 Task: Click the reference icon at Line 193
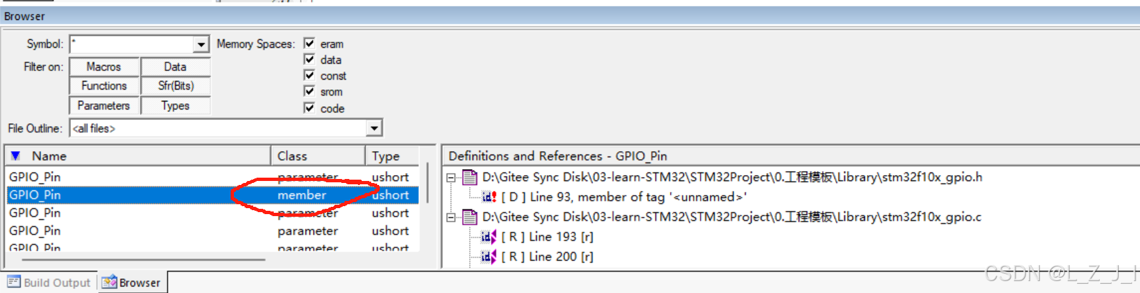coord(489,237)
